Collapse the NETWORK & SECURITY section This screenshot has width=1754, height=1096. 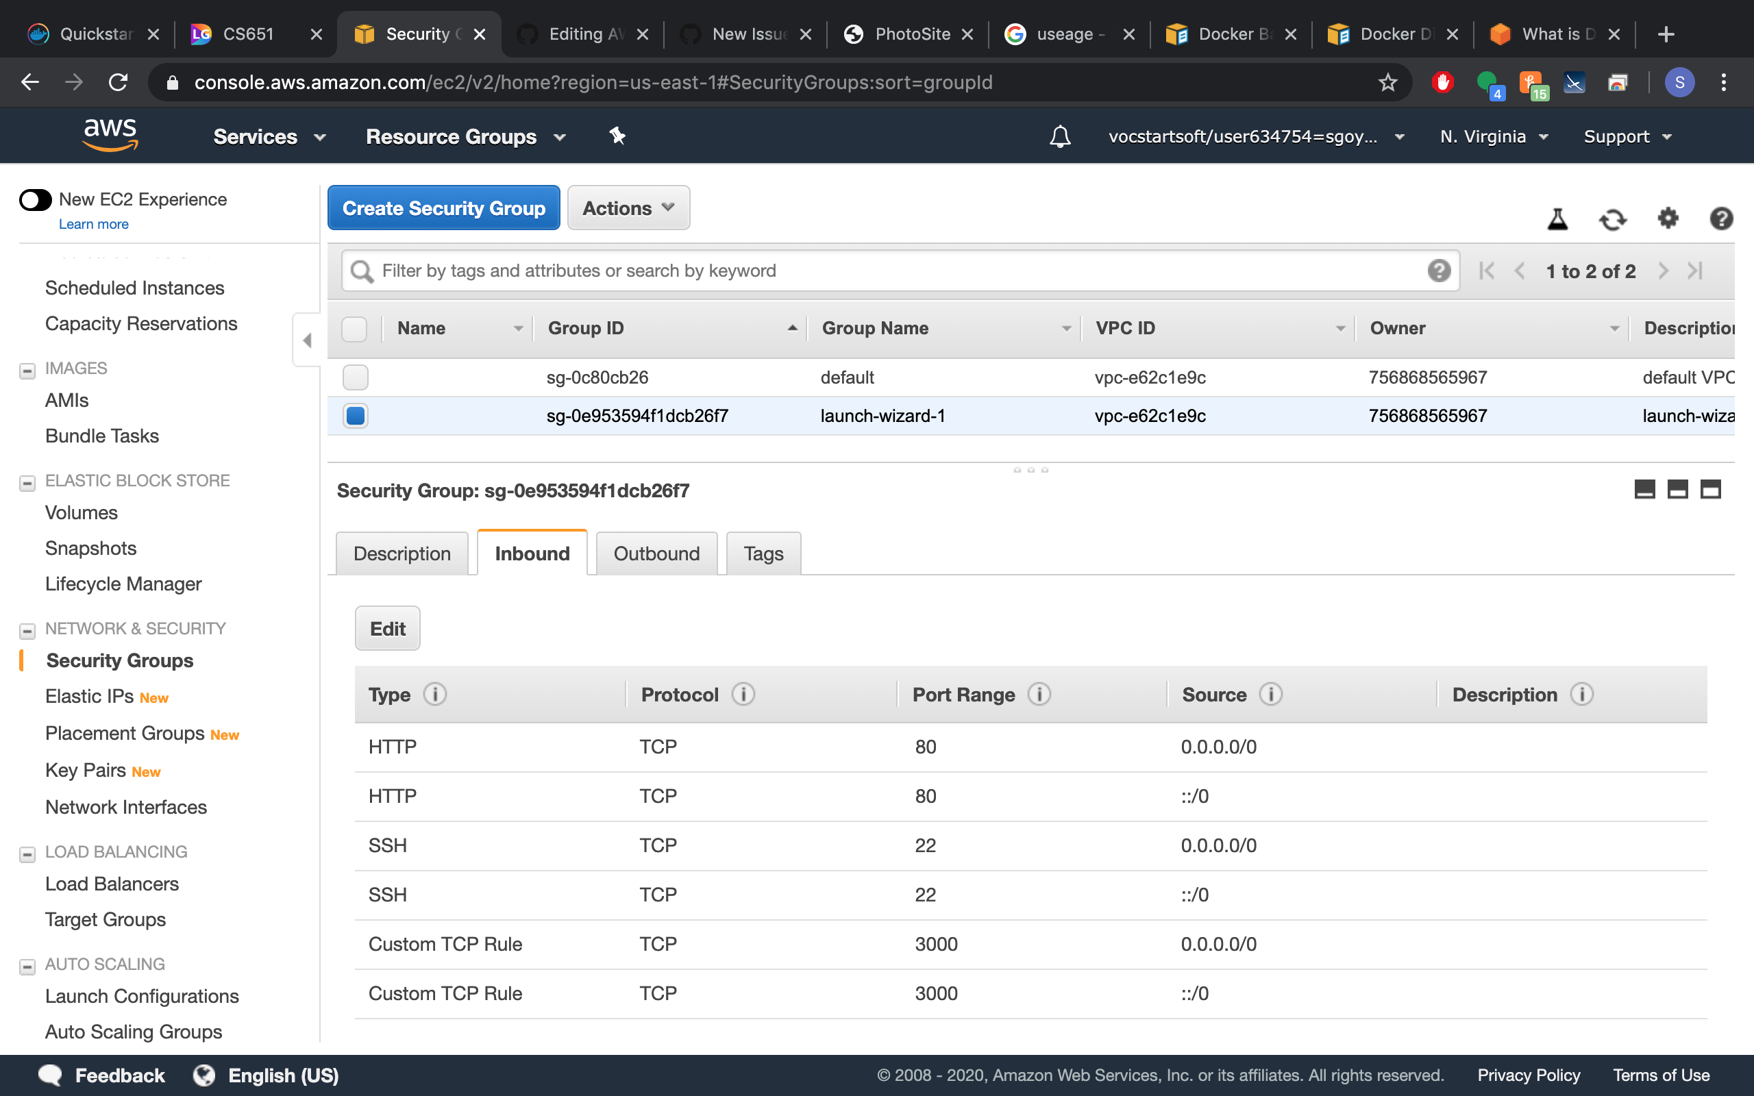point(27,631)
